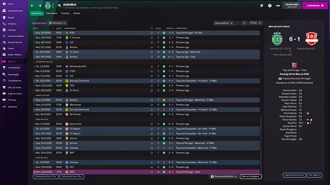Image resolution: width=330 pixels, height=185 pixels.
Task: Click the fixtures list vertical scrollbar
Action: [x=261, y=145]
